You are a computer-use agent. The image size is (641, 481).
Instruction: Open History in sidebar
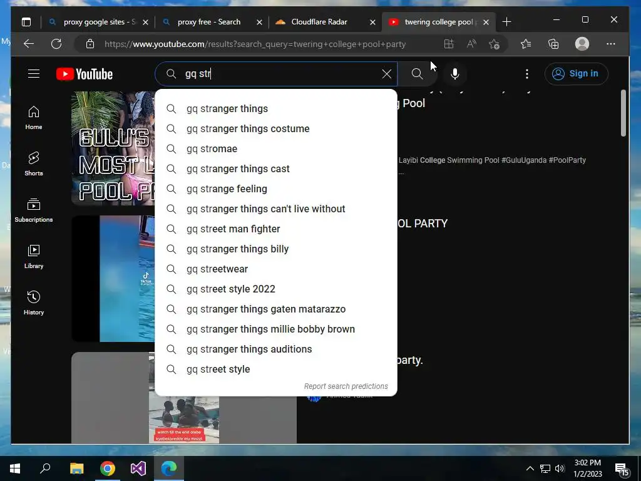[34, 303]
